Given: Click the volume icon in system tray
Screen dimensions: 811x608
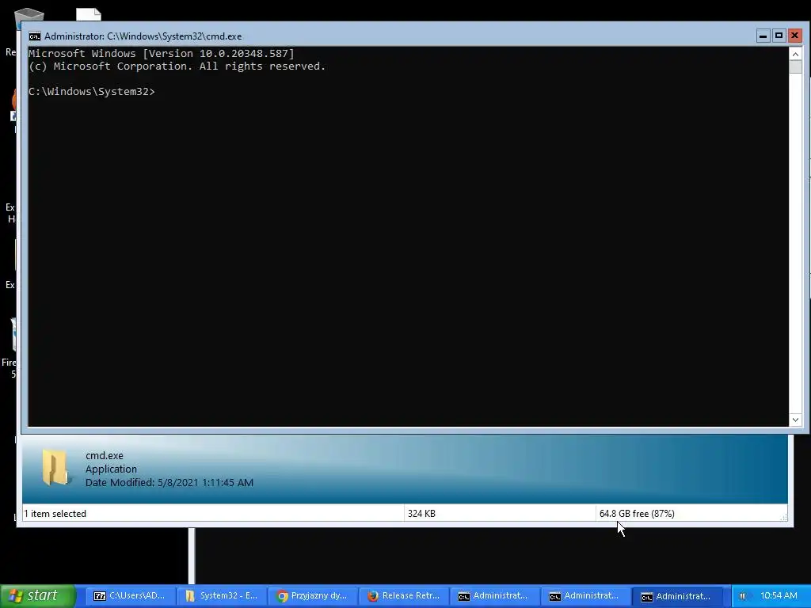Looking at the screenshot, I should (x=743, y=596).
